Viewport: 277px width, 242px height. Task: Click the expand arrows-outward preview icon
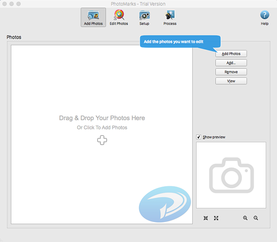tap(216, 218)
